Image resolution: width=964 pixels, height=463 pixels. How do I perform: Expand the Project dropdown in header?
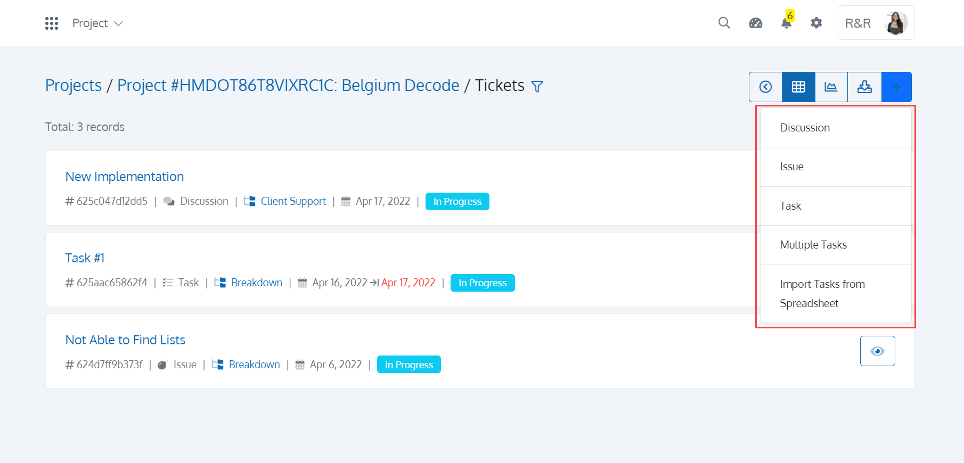point(97,23)
